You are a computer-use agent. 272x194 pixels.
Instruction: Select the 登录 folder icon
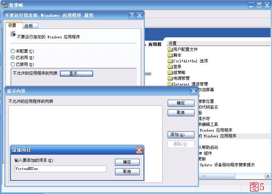[x=170, y=67]
